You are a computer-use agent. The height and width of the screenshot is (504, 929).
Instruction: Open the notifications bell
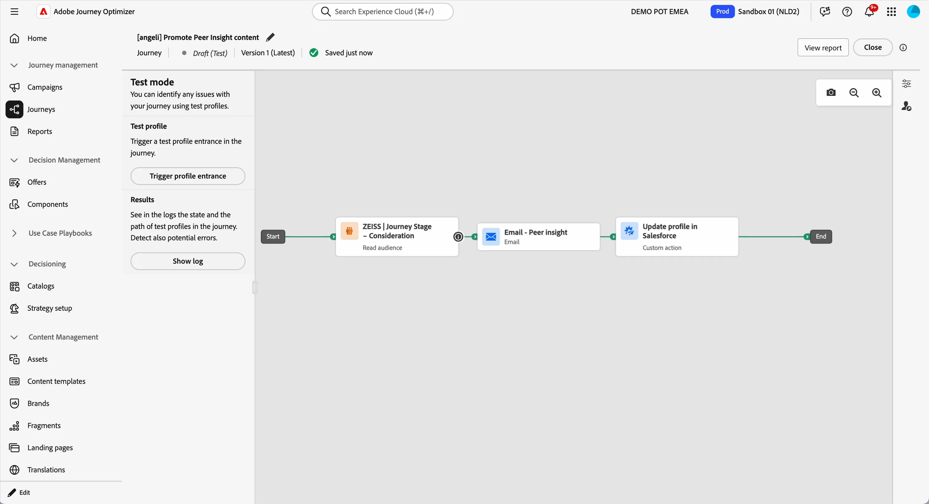click(869, 12)
